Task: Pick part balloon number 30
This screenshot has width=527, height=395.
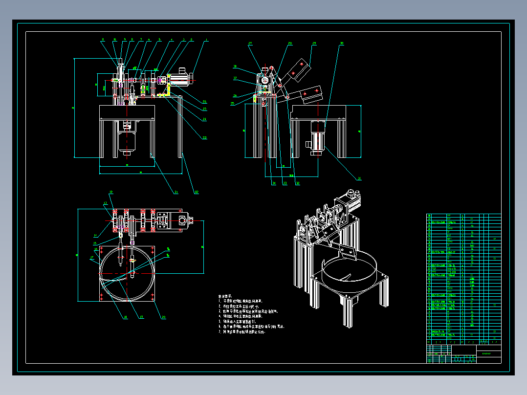Action: pos(341,44)
